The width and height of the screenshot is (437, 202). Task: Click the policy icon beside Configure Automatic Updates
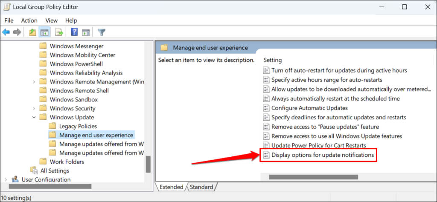tap(266, 108)
